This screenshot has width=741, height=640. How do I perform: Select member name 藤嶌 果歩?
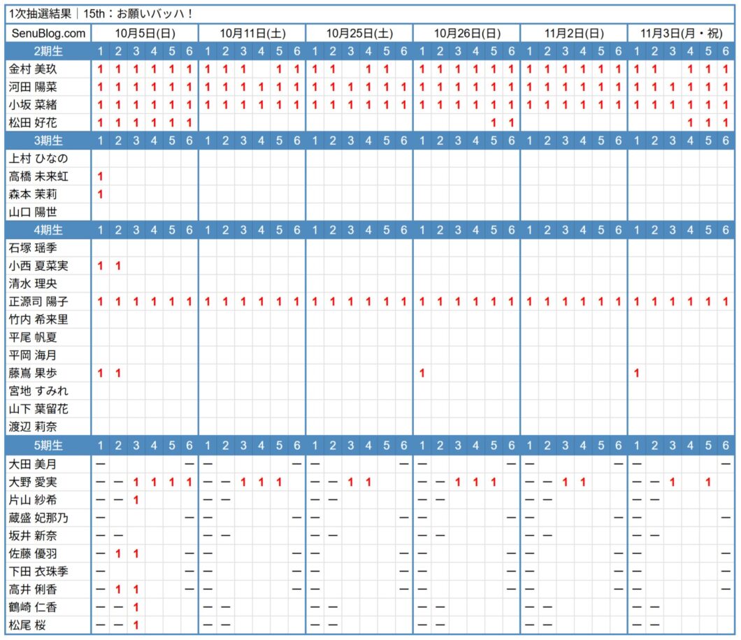pyautogui.click(x=33, y=374)
